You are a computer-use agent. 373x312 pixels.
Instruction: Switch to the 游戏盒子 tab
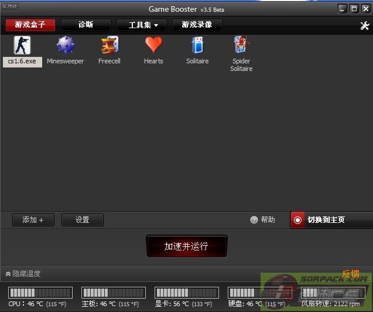coord(30,25)
